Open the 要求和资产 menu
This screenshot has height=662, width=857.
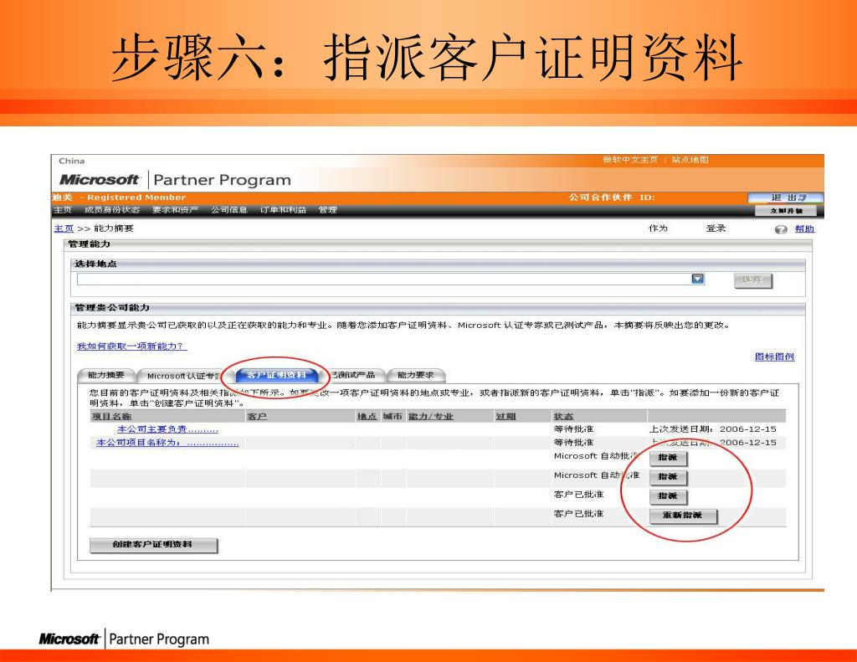175,210
